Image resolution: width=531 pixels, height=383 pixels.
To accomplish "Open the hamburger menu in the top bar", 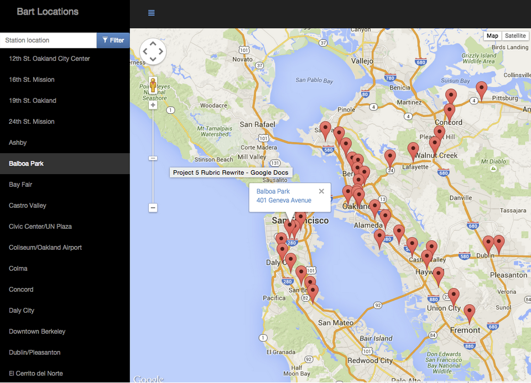I will tap(152, 13).
